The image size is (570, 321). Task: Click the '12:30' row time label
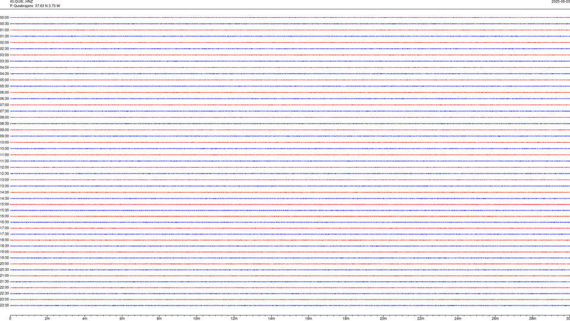(x=4, y=174)
